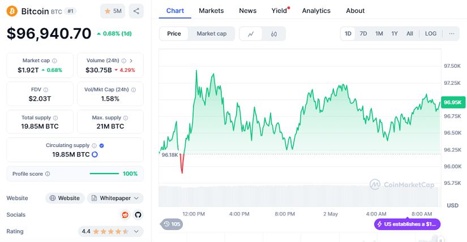This screenshot has height=242, width=467.
Task: Select the Price toggle on chart
Action: click(x=174, y=34)
